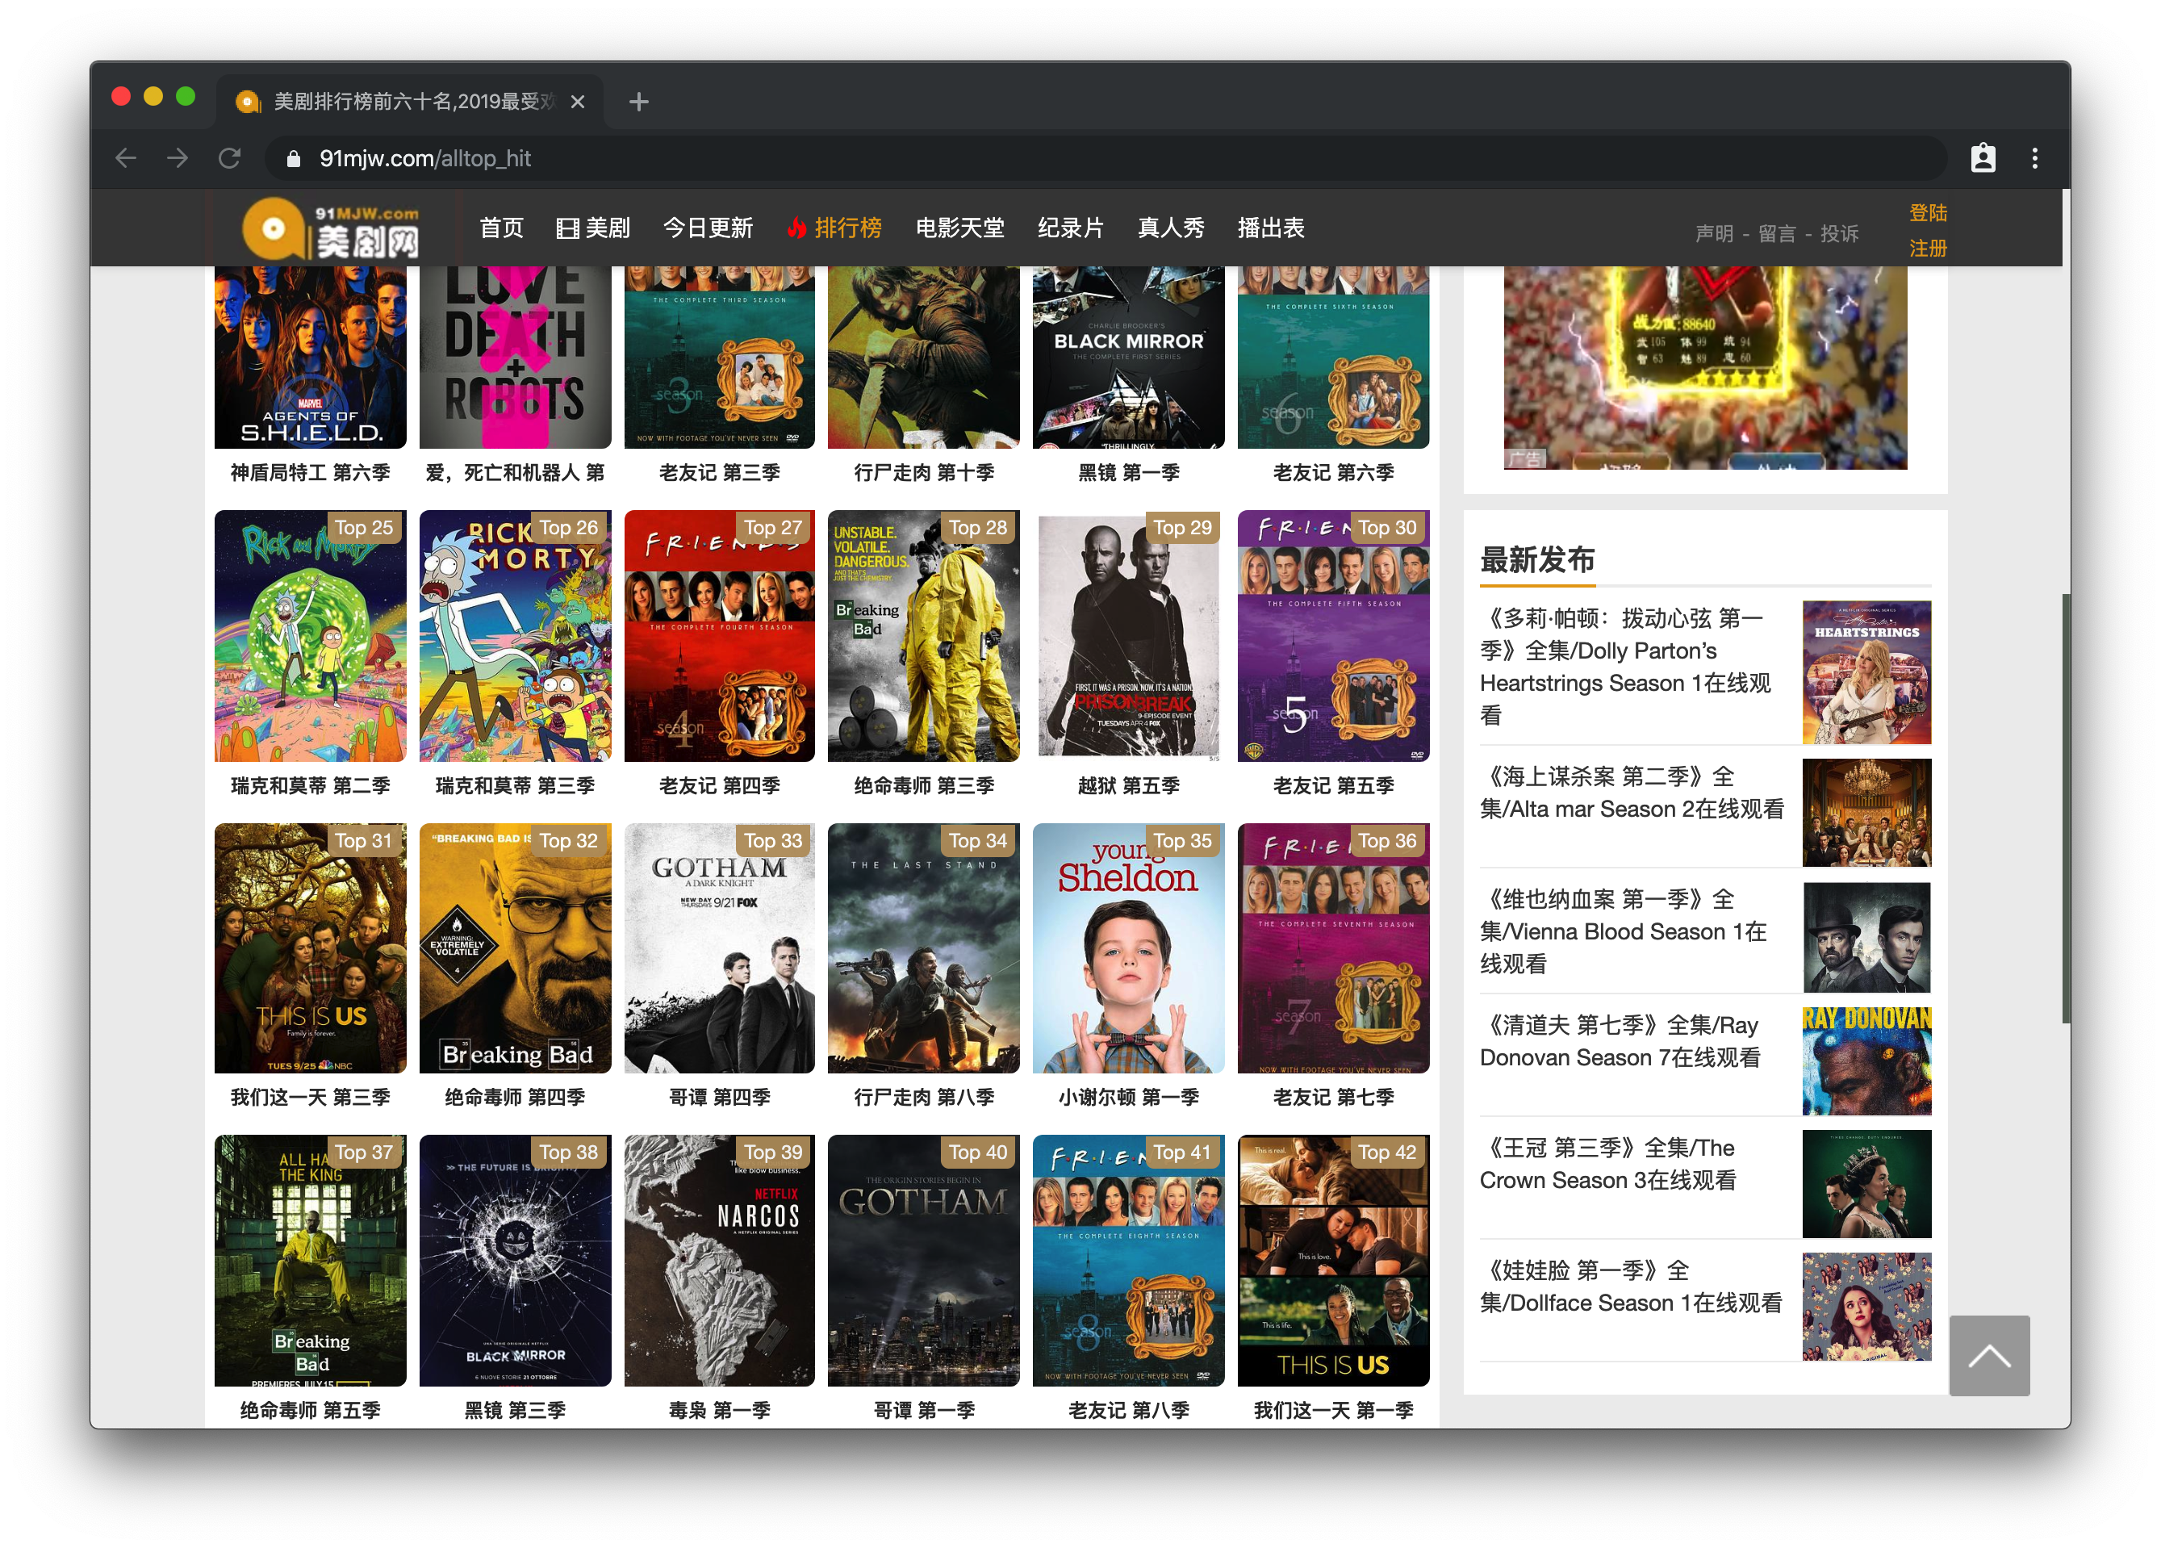
Task: Open Top 41 Friends season 8 poster
Action: point(1128,1260)
